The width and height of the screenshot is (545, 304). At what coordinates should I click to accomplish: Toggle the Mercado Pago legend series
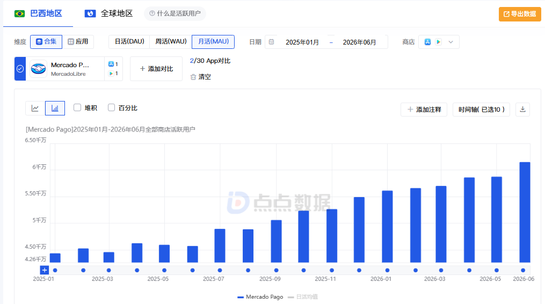point(260,296)
